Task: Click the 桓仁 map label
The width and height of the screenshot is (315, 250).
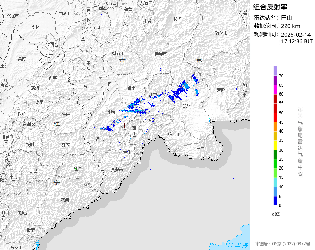Action: 78,168
